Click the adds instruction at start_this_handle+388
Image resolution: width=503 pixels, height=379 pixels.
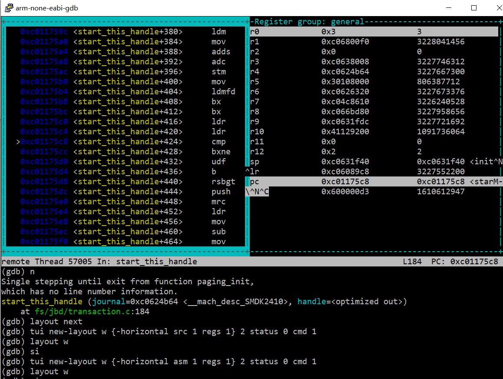coord(125,51)
